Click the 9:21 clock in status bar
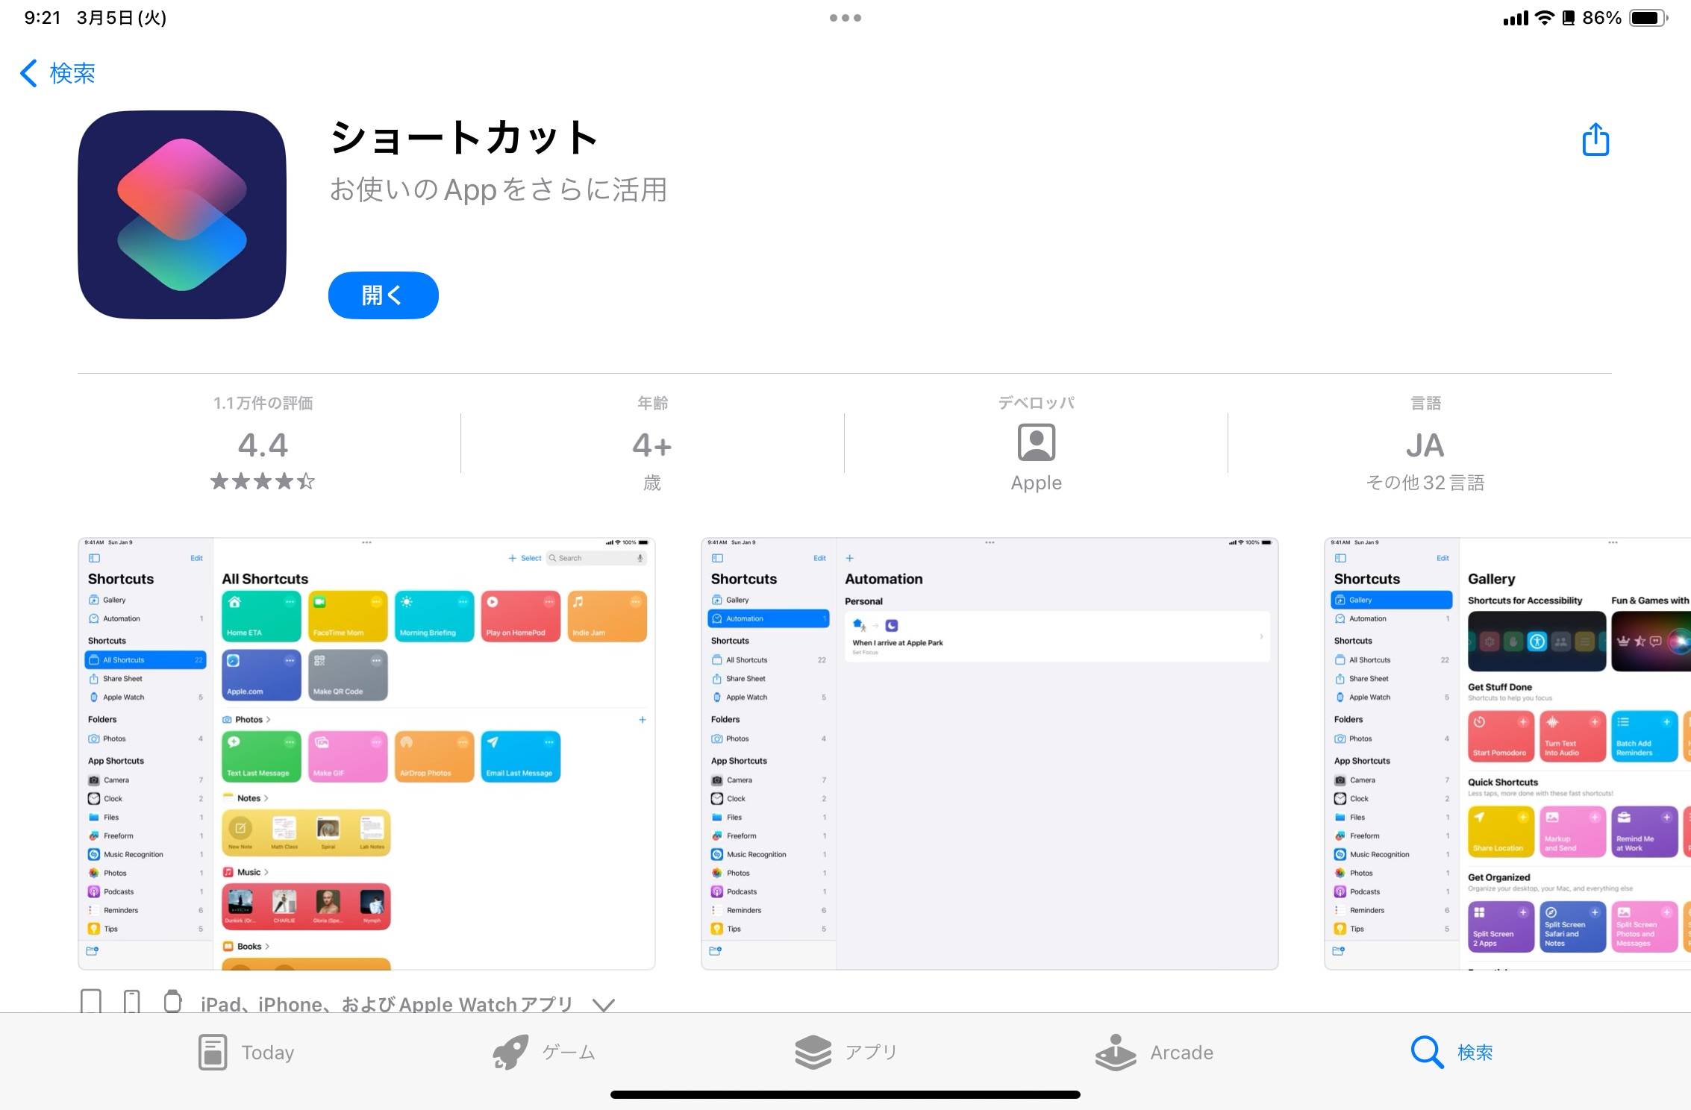The image size is (1691, 1110). point(43,18)
